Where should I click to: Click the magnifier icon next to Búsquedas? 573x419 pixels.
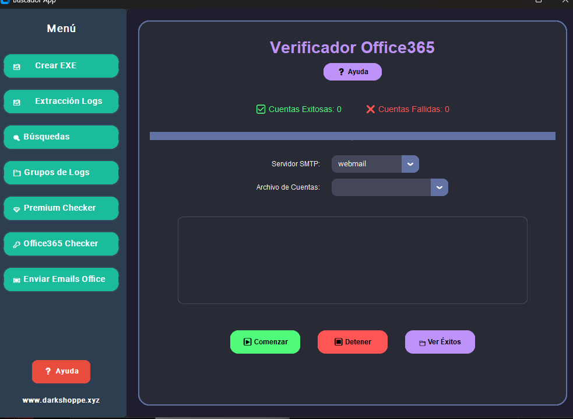pyautogui.click(x=16, y=138)
